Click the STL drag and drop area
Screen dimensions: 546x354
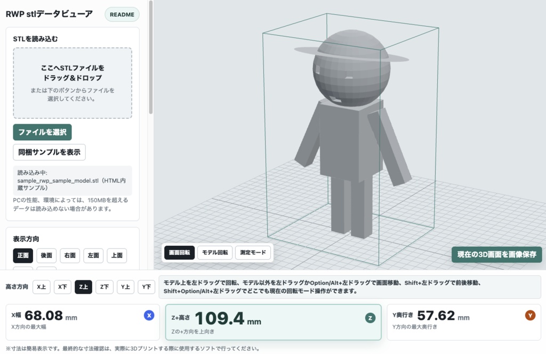tap(73, 83)
